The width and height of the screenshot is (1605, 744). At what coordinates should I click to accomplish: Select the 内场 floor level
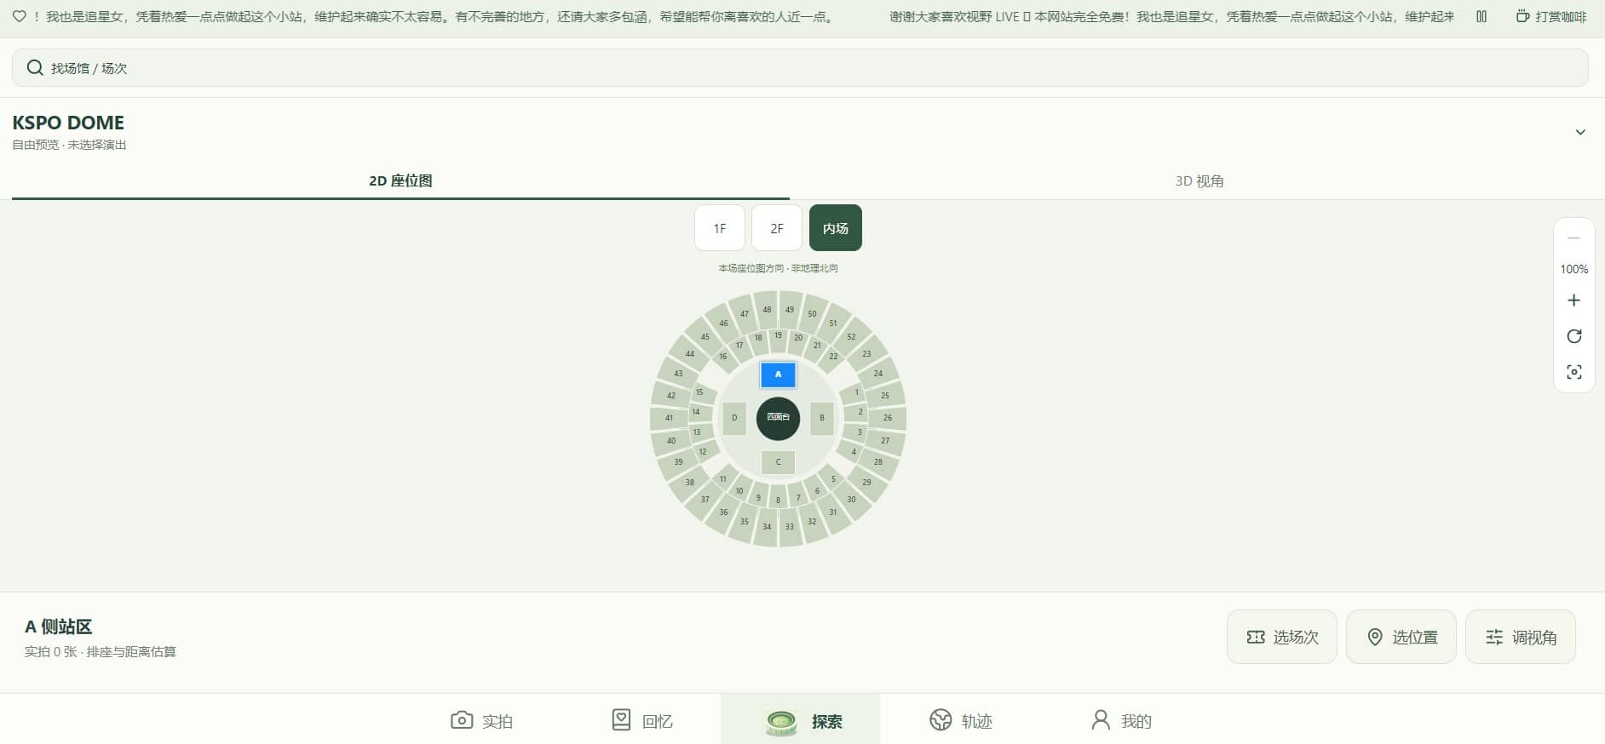point(836,228)
